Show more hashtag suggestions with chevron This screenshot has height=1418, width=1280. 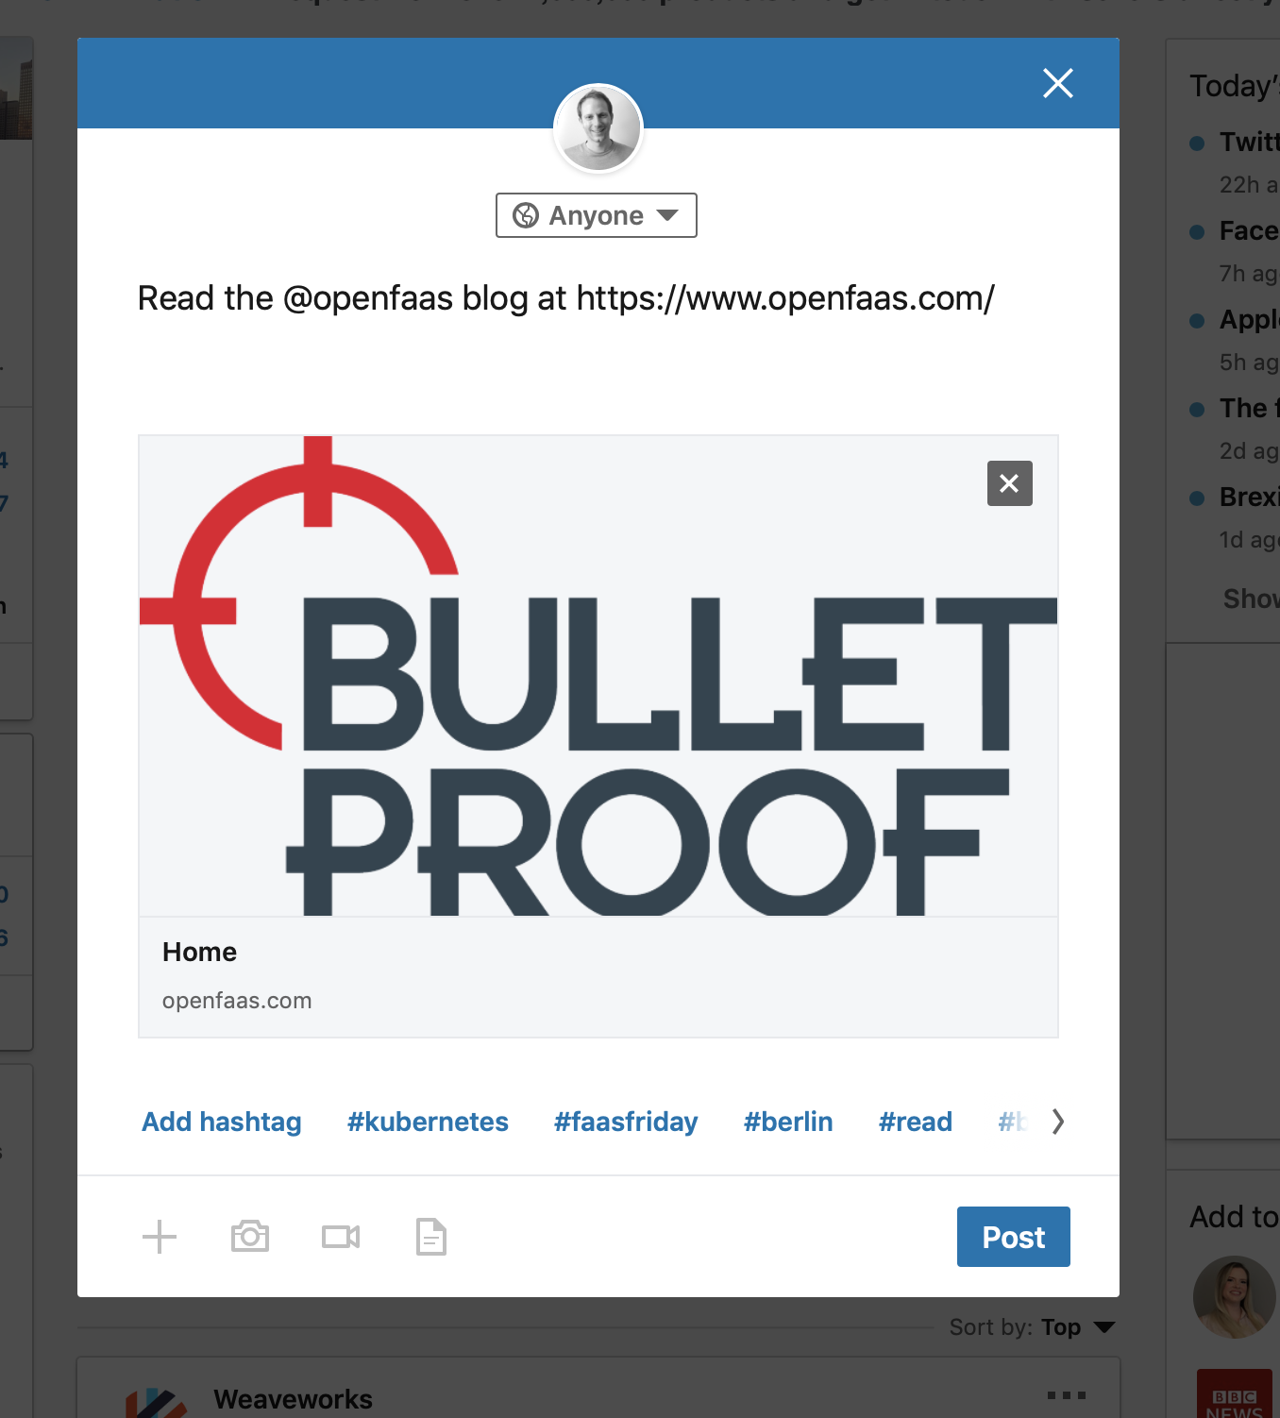1058,1122
